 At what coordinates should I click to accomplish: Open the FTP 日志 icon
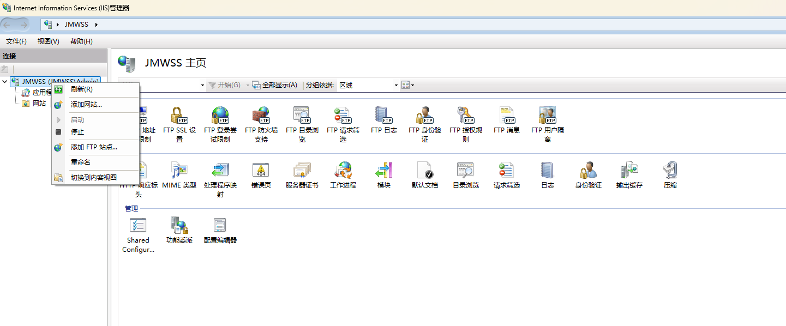pos(383,116)
